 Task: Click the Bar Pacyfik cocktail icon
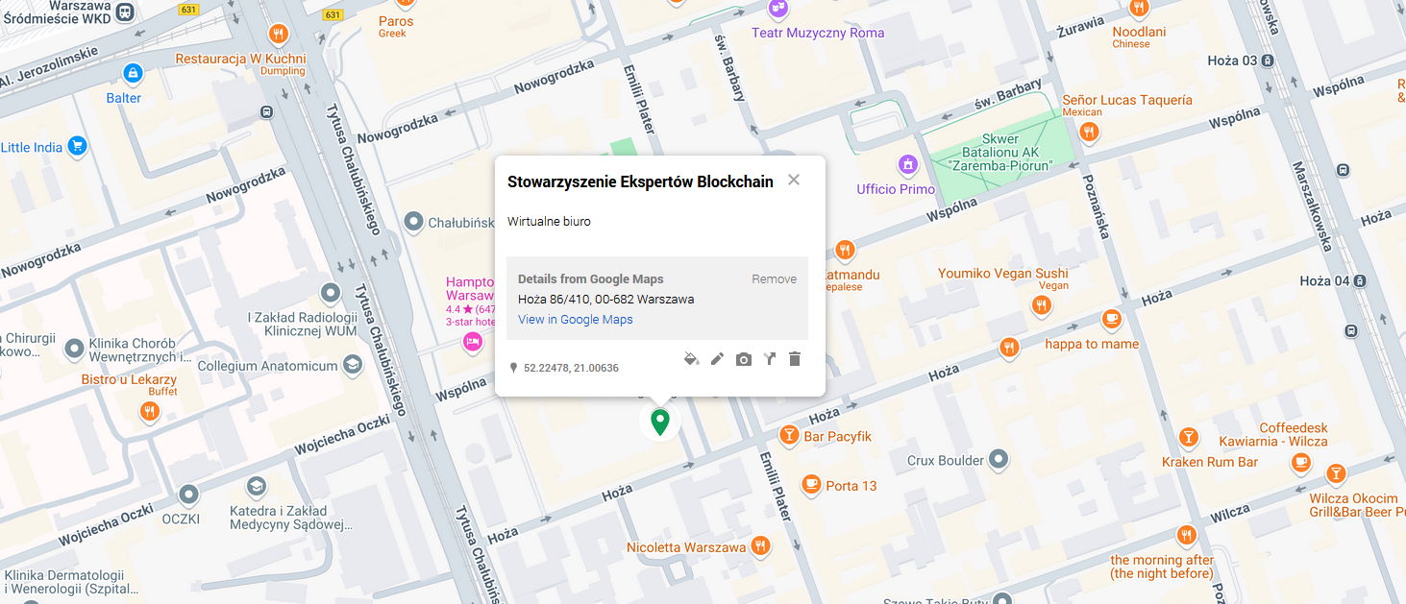789,436
